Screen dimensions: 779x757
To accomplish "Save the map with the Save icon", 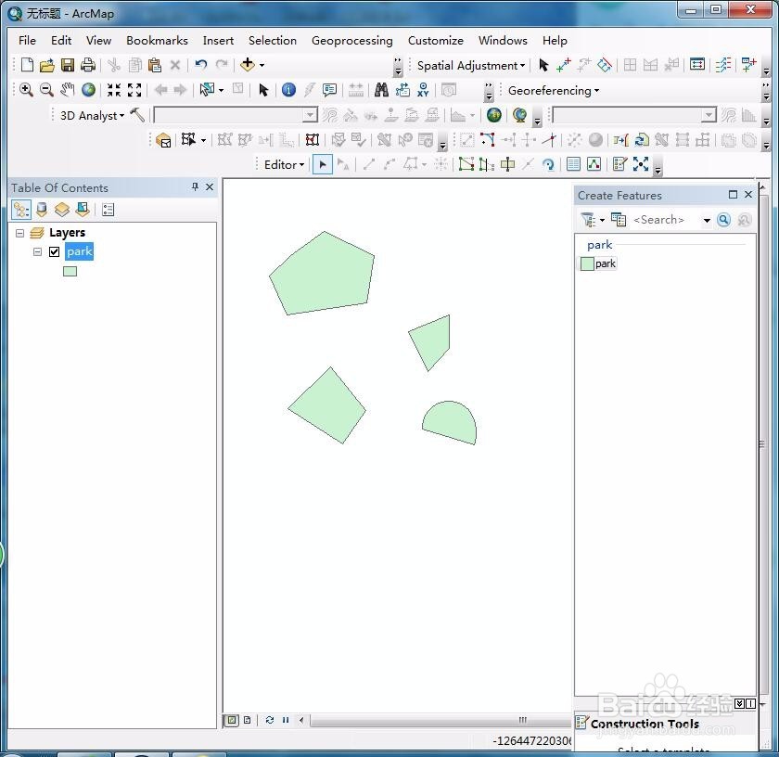I will [x=68, y=65].
